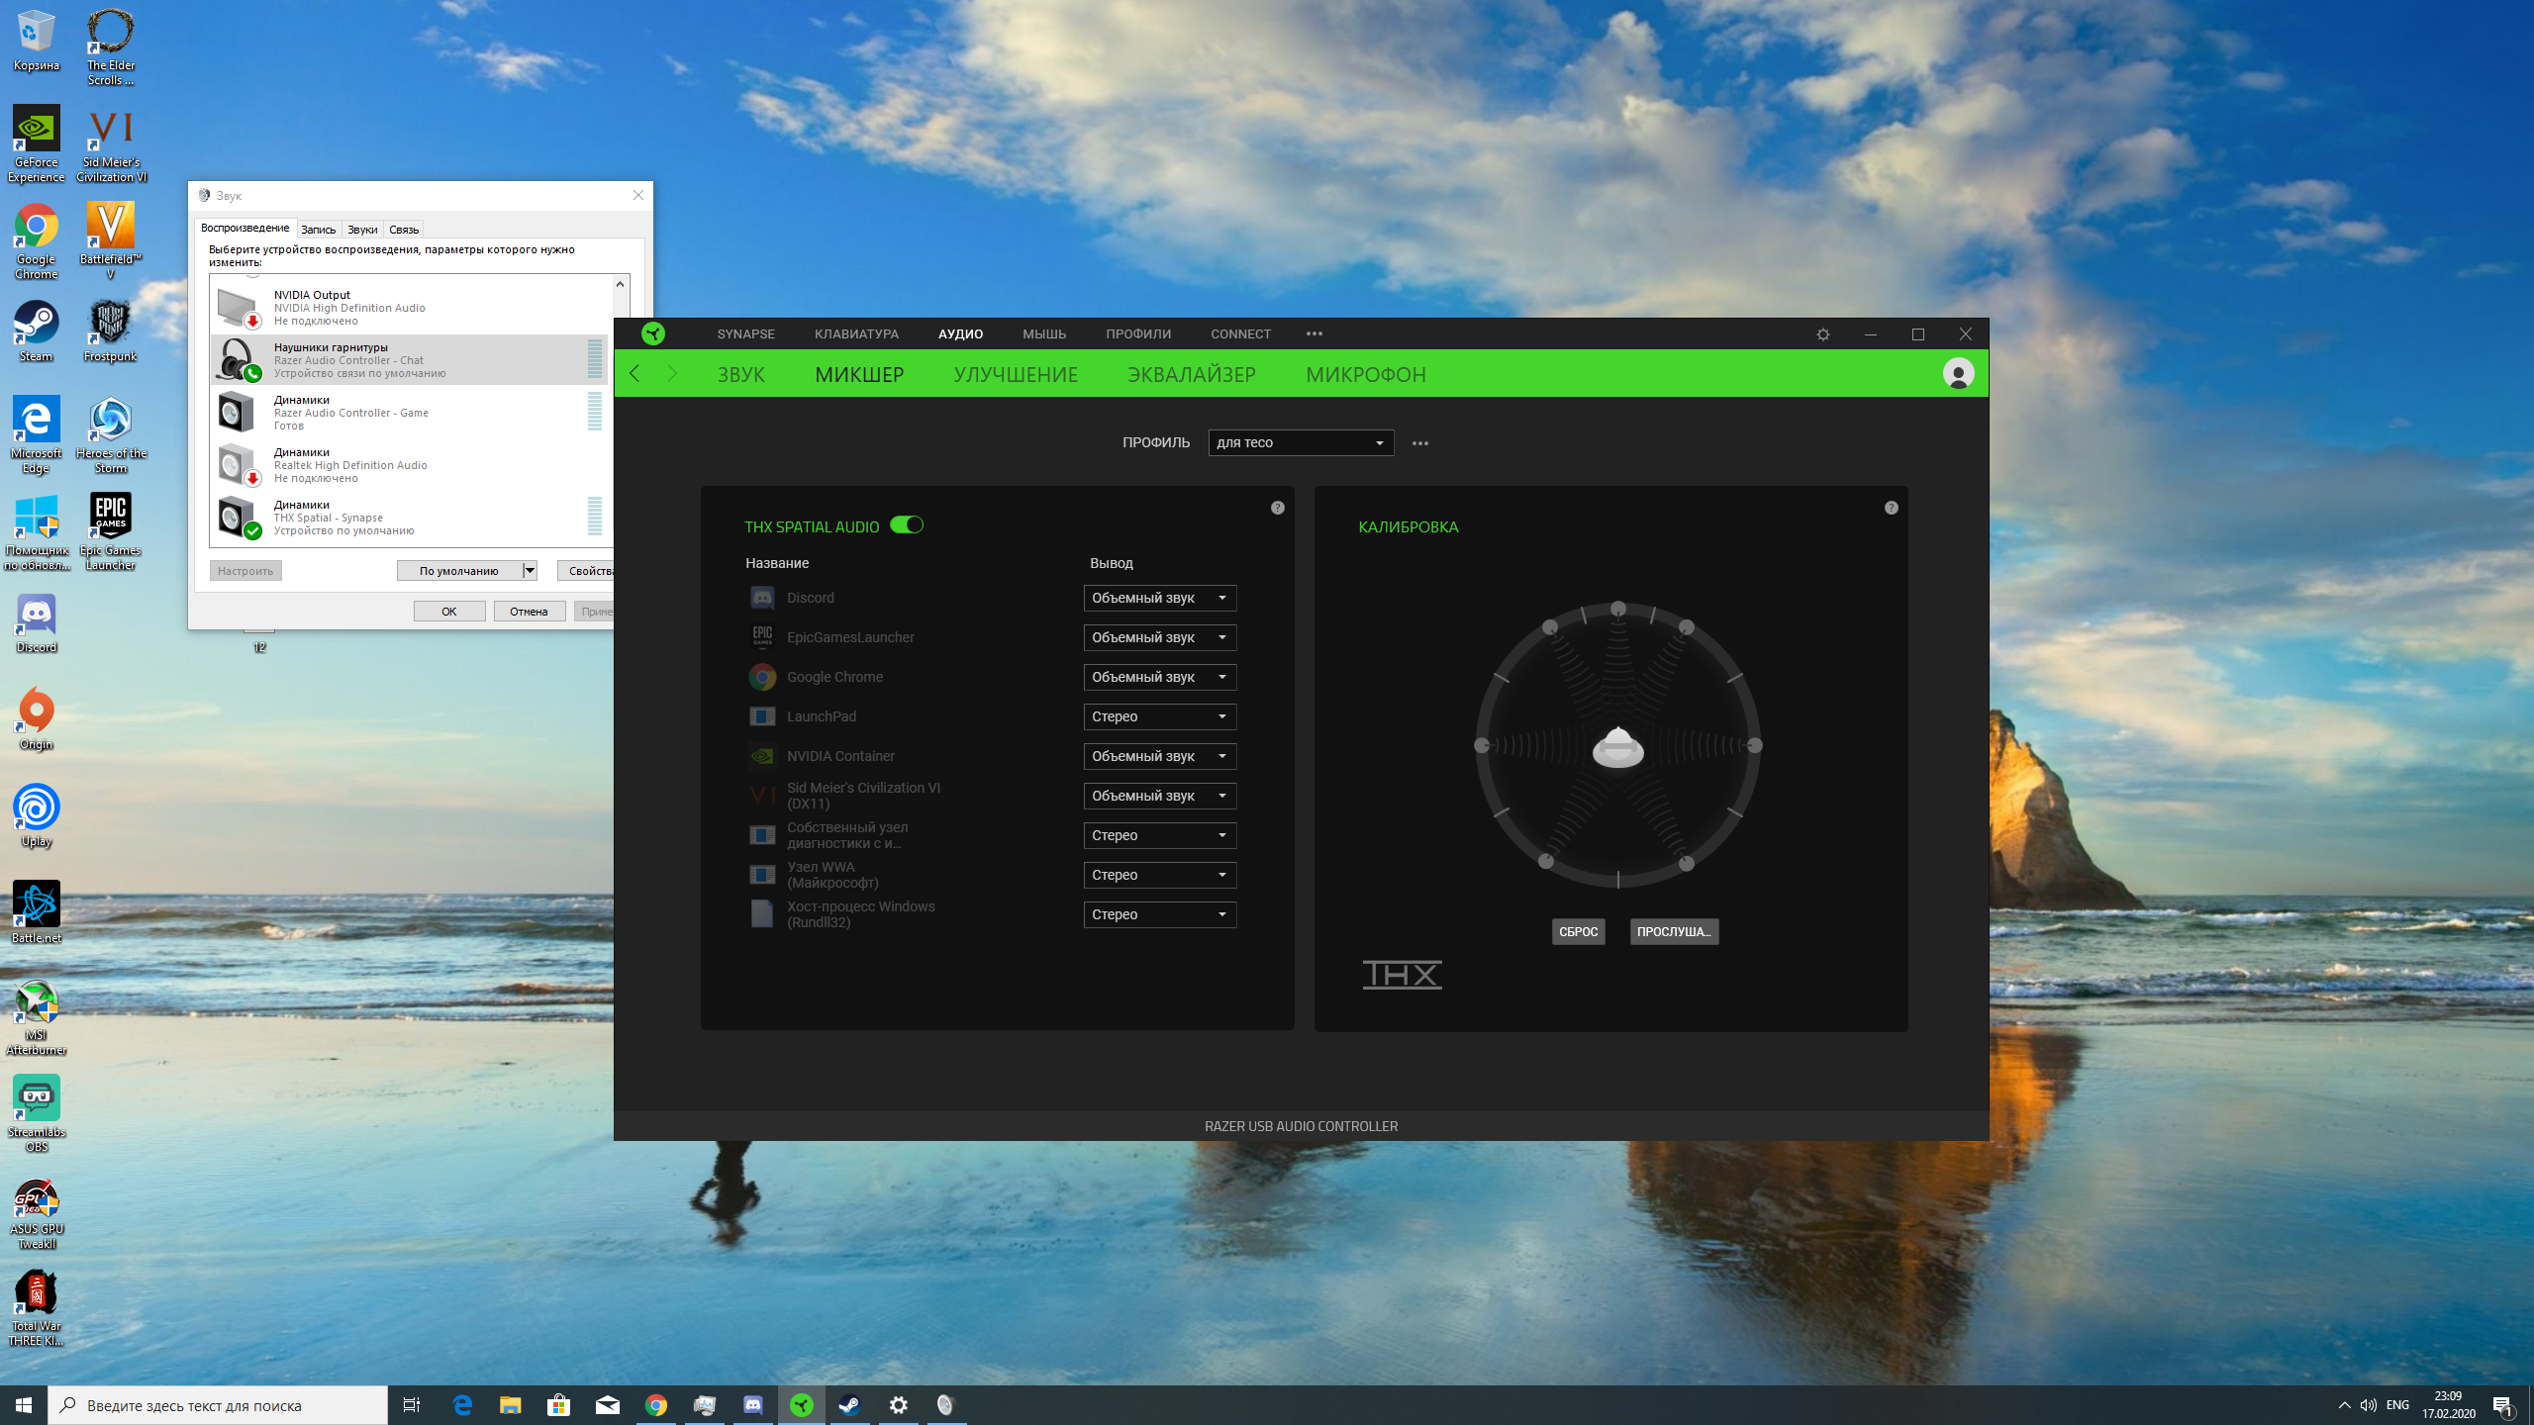Open profile options three-dot menu
This screenshot has height=1425, width=2534.
pyautogui.click(x=1420, y=443)
